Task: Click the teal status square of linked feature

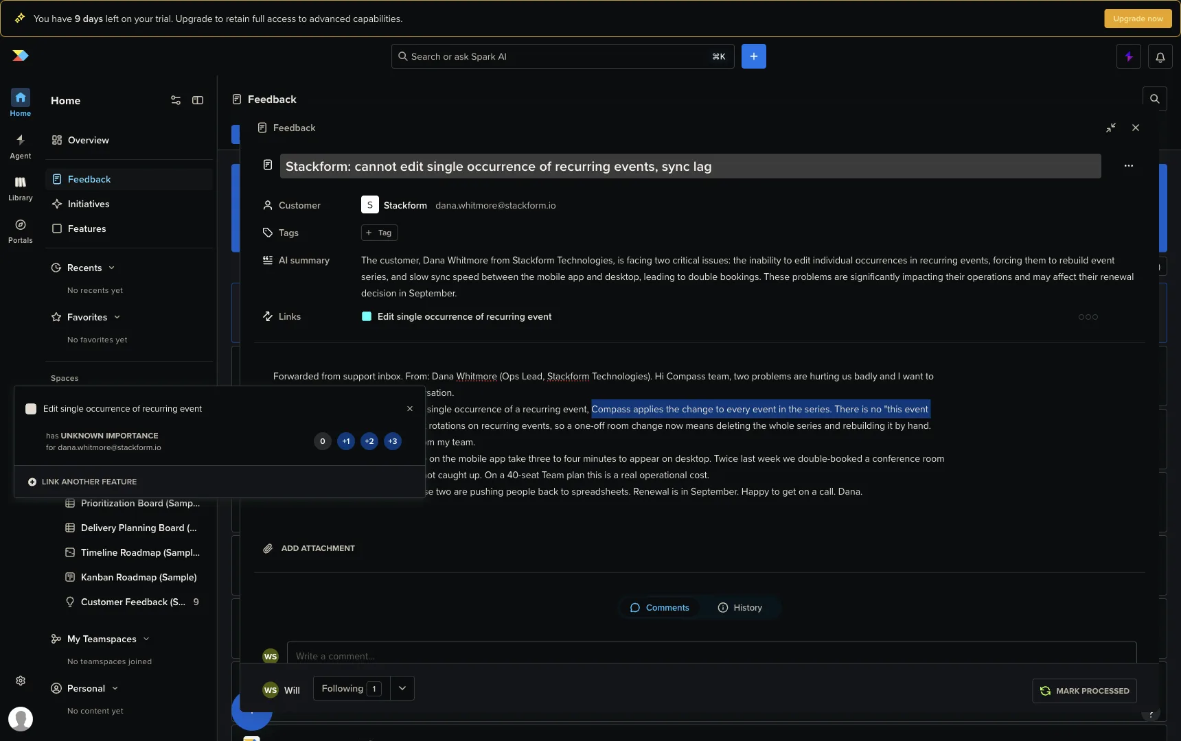Action: (x=367, y=316)
